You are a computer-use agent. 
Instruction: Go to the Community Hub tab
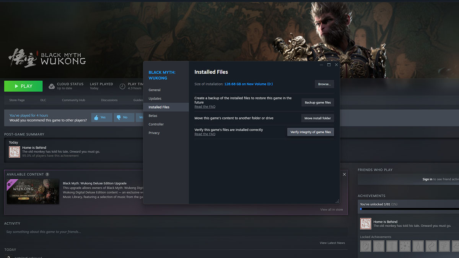(73, 100)
